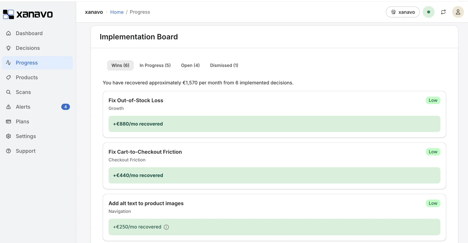
Task: Click the Dashboard home icon
Action: pos(8,33)
